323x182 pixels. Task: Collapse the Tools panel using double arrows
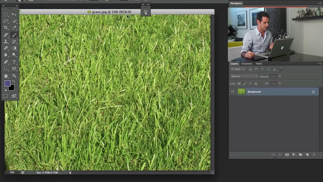tap(17, 6)
